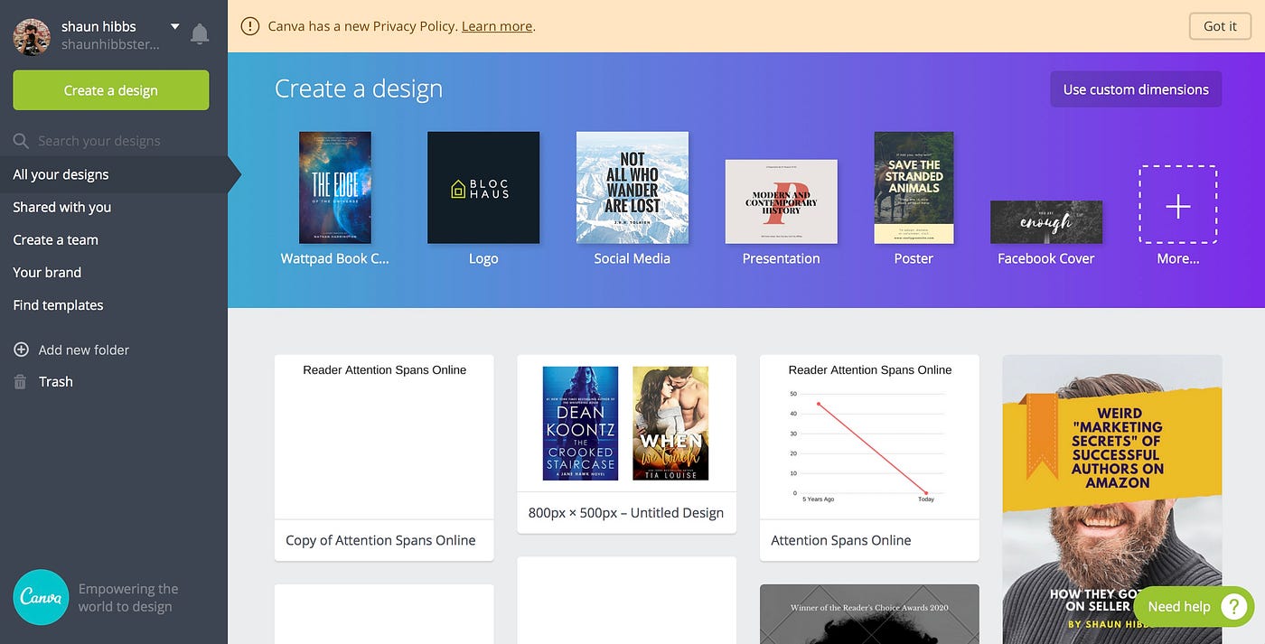Click the Canva logo badge
The height and width of the screenshot is (644, 1265).
(x=41, y=597)
